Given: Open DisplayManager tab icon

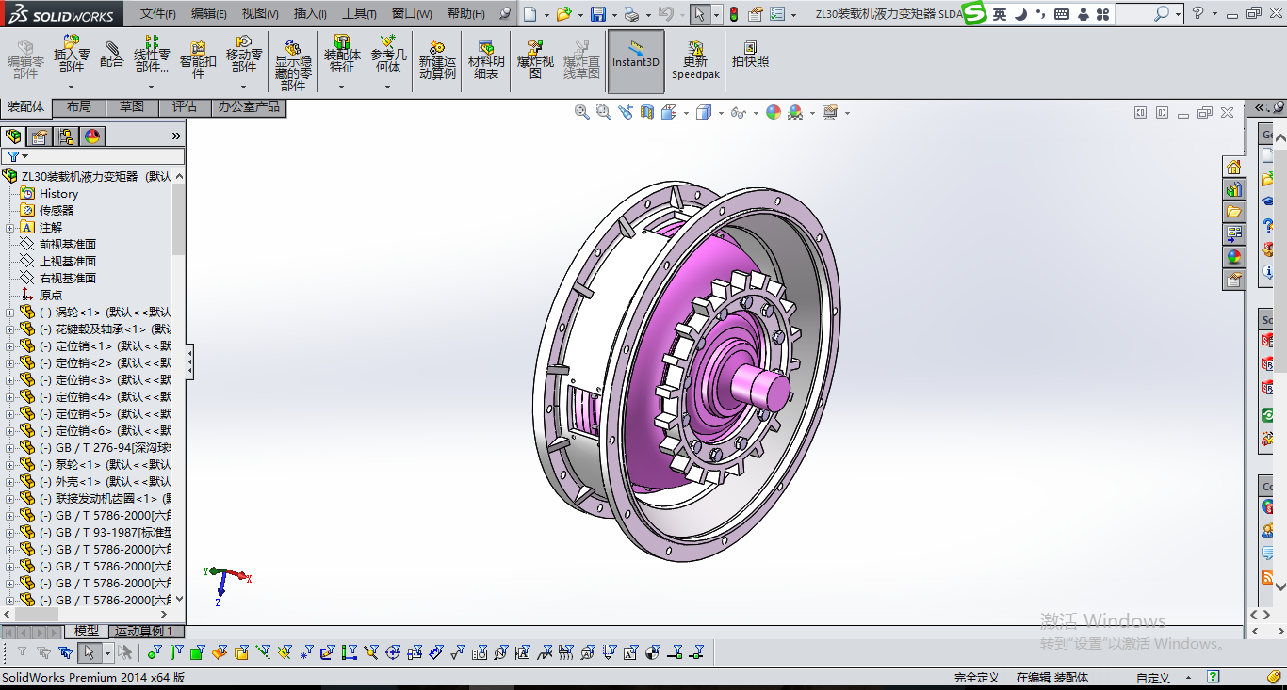Looking at the screenshot, I should pyautogui.click(x=92, y=136).
